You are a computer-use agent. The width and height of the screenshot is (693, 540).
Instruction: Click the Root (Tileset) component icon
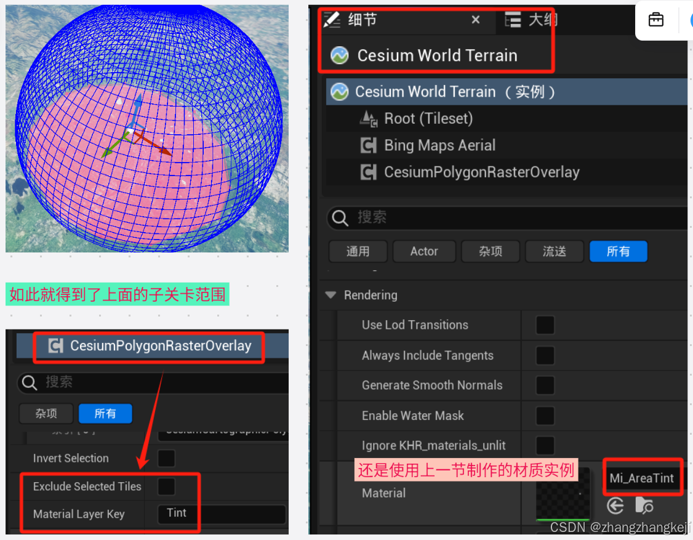369,118
